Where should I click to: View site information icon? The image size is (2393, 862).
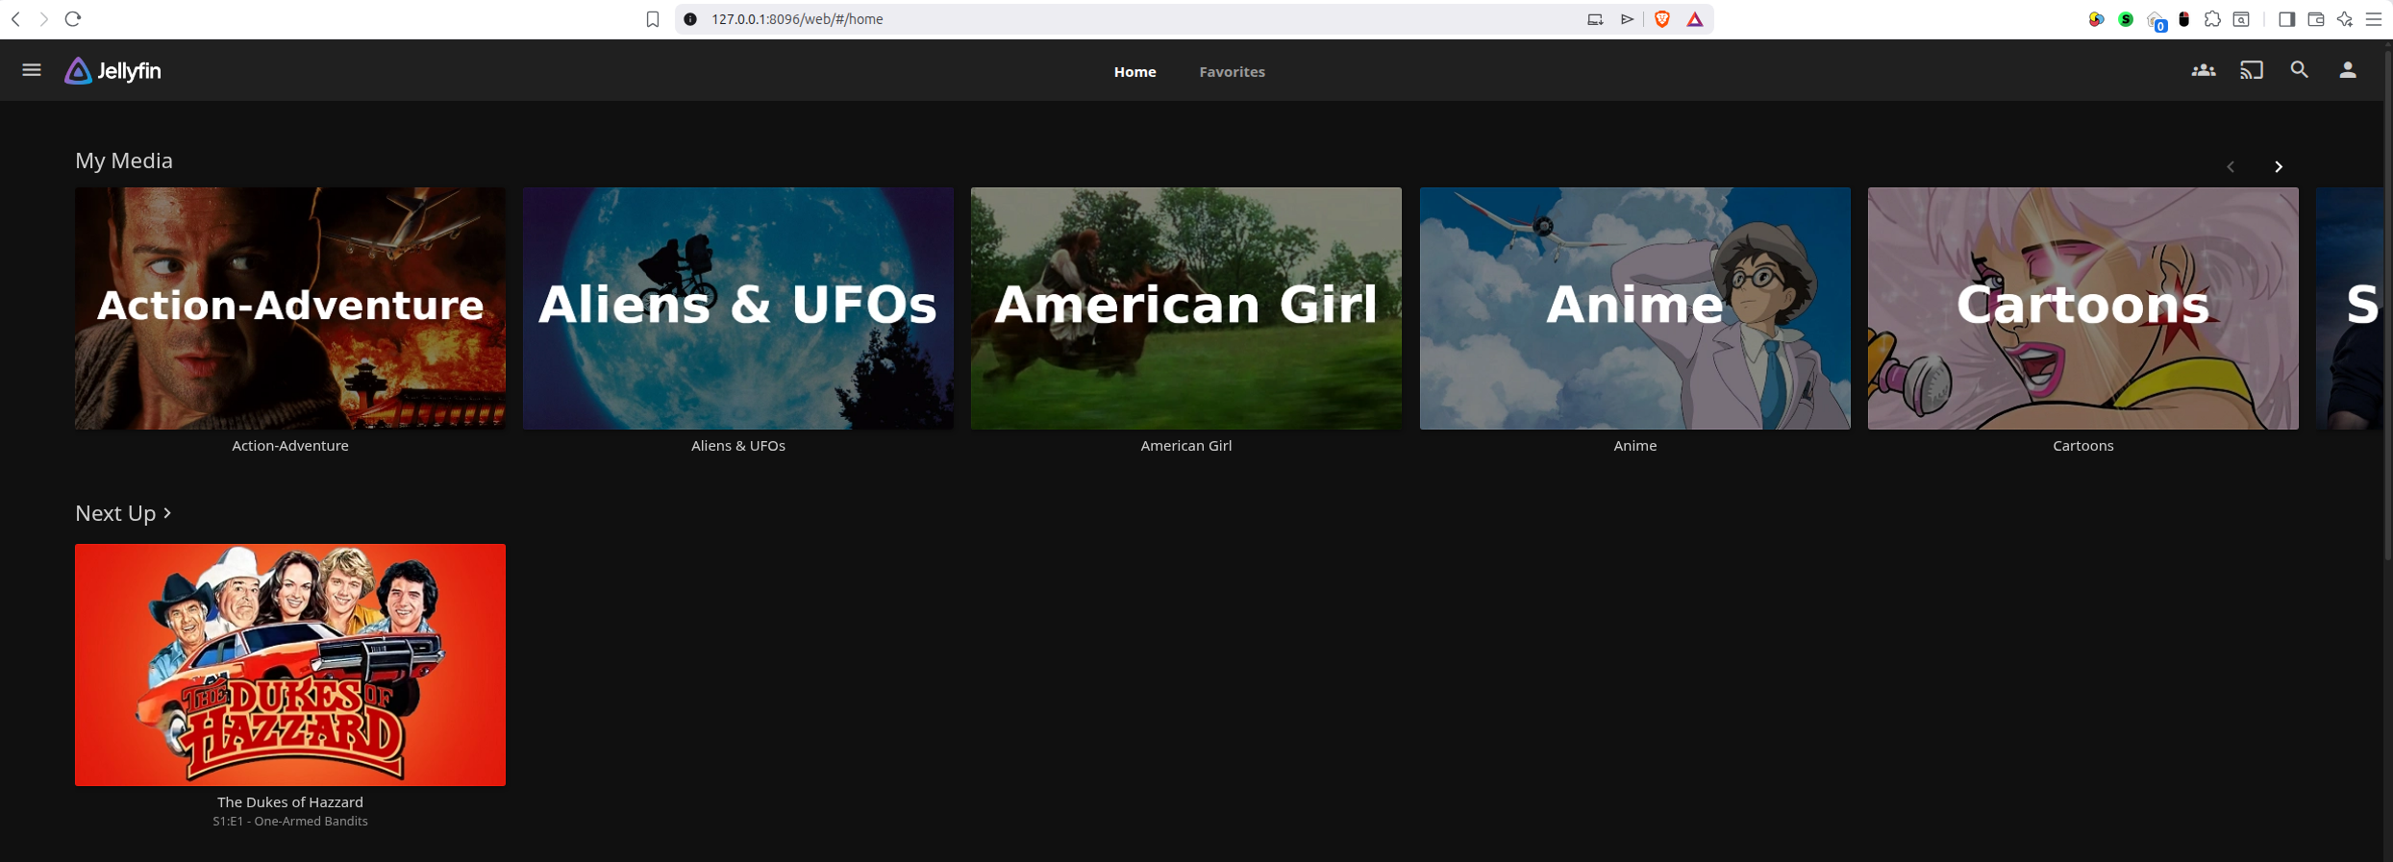[x=690, y=19]
